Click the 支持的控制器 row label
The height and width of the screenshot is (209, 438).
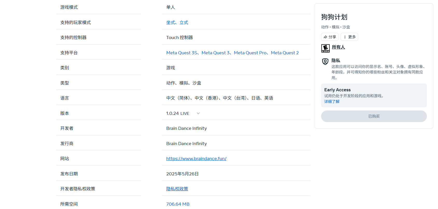[73, 38]
